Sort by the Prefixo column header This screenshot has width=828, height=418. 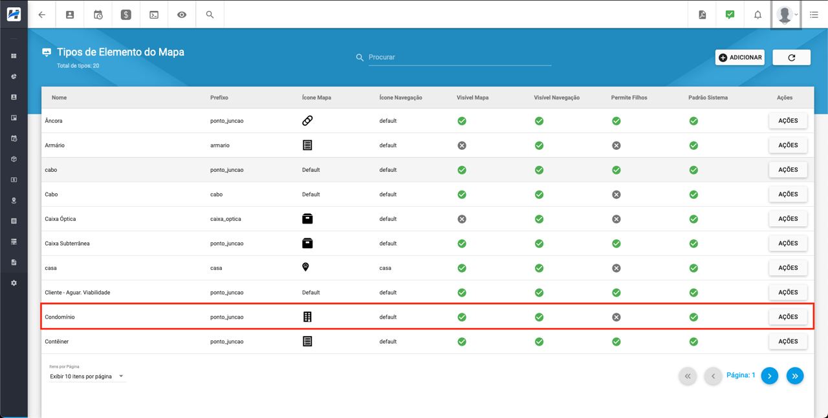pos(219,98)
